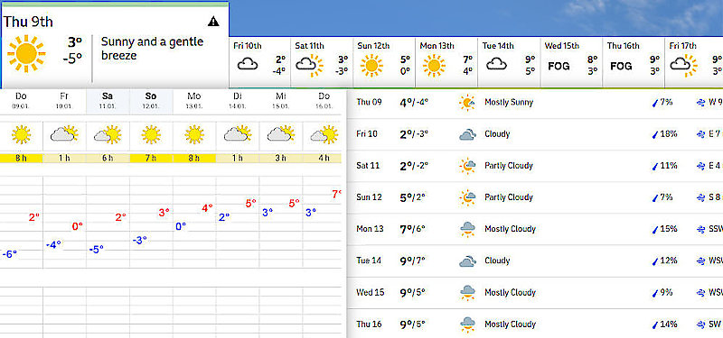Image resolution: width=723 pixels, height=338 pixels.
Task: Open the Sun 12 Partly Cloudy row
Action: tap(535, 197)
